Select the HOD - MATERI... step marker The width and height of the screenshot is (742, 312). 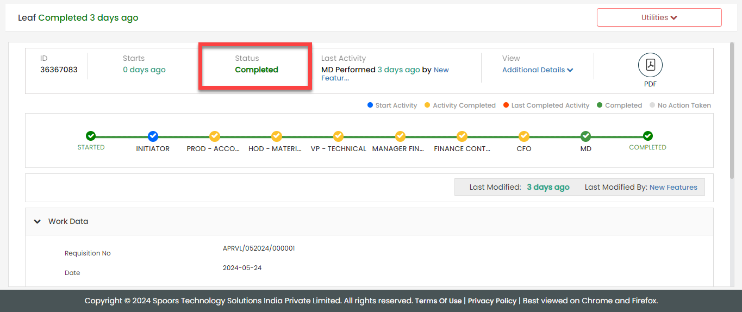point(277,136)
